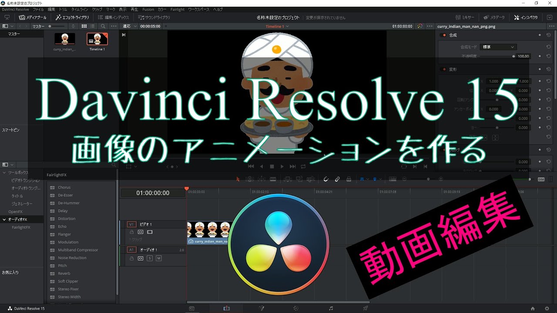The height and width of the screenshot is (313, 557).
Task: Adjust the timeline zoom slider
Action: pyautogui.click(x=428, y=179)
